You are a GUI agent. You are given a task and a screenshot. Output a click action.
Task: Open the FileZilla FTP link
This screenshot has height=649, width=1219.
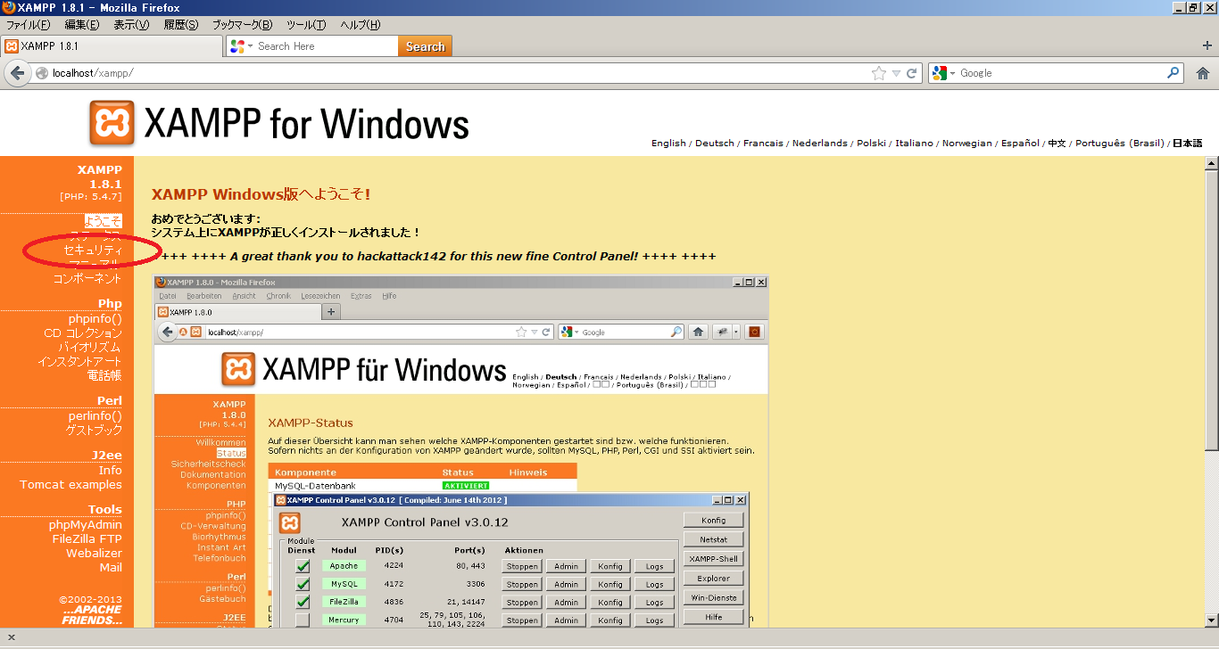coord(87,538)
